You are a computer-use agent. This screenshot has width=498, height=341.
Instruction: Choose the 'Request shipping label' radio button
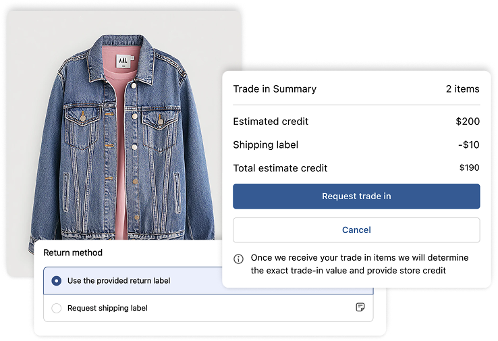[57, 308]
